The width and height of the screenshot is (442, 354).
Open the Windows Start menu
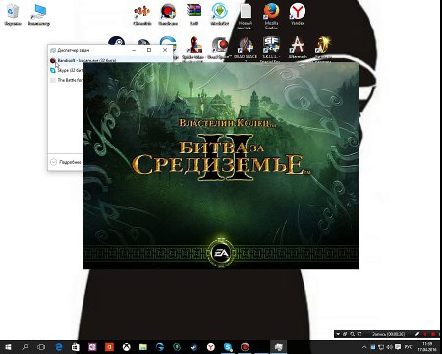tap(8, 347)
